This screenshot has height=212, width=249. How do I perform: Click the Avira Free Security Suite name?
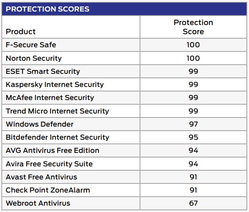[49, 164]
